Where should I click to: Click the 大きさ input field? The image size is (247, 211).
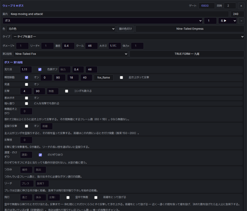(x=115, y=46)
